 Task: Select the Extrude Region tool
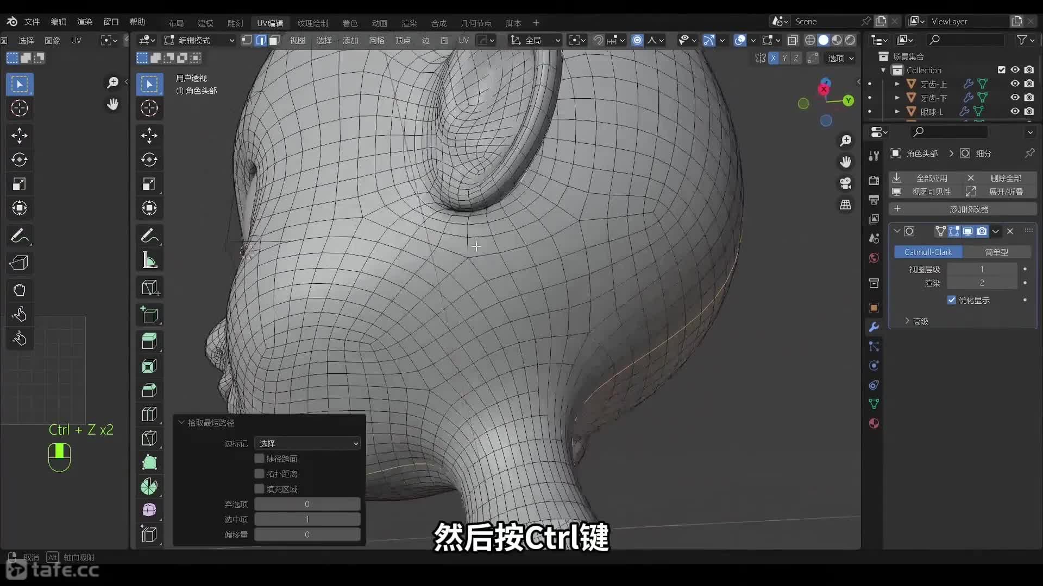(x=149, y=341)
